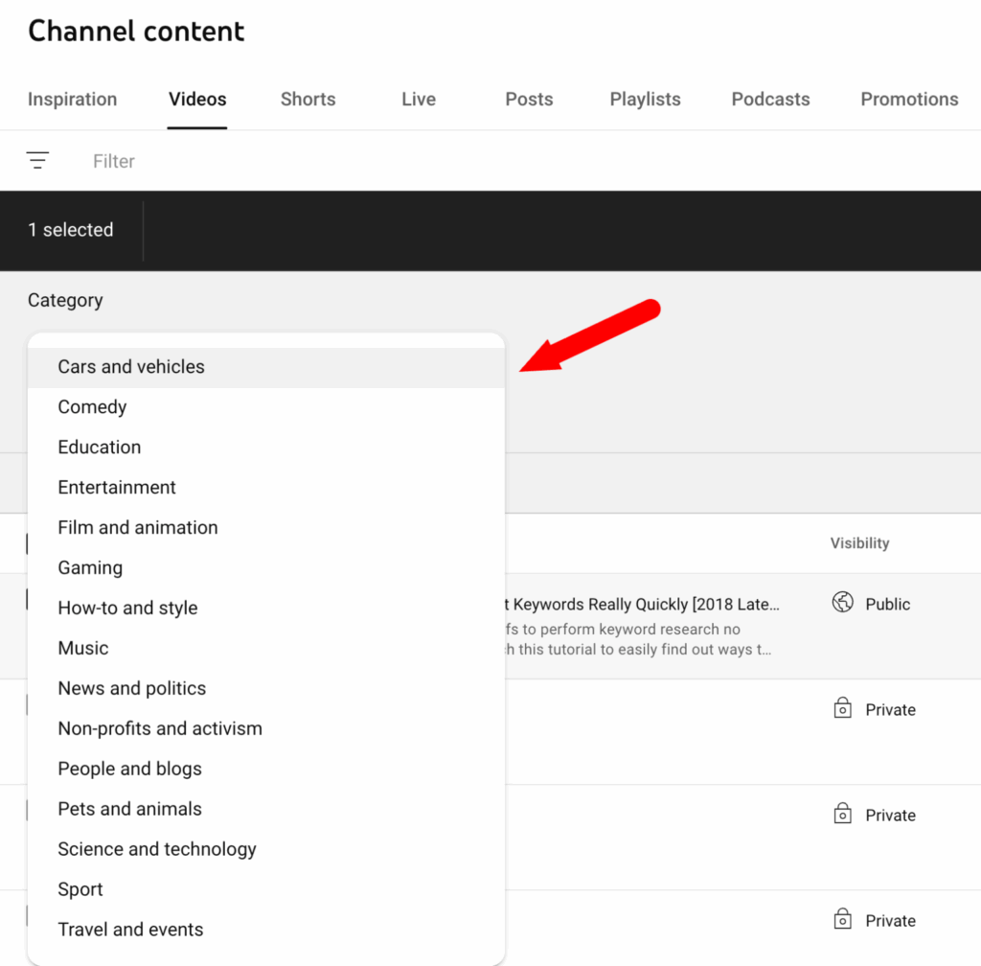Click the Visibility column header
This screenshot has height=966, width=981.
pyautogui.click(x=859, y=542)
